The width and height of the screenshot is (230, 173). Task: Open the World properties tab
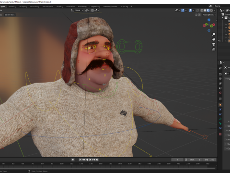click(x=220, y=93)
